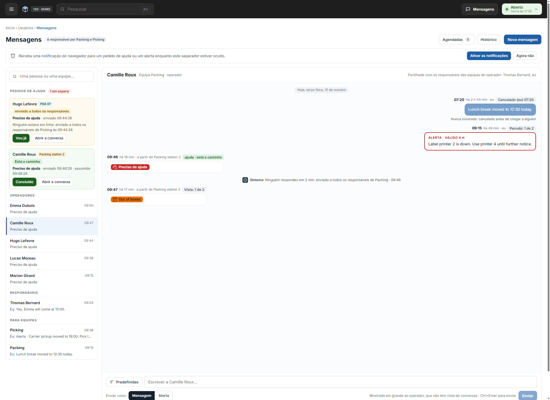
Task: Click the red Preciso de ajuda badge icon
Action: point(115,167)
